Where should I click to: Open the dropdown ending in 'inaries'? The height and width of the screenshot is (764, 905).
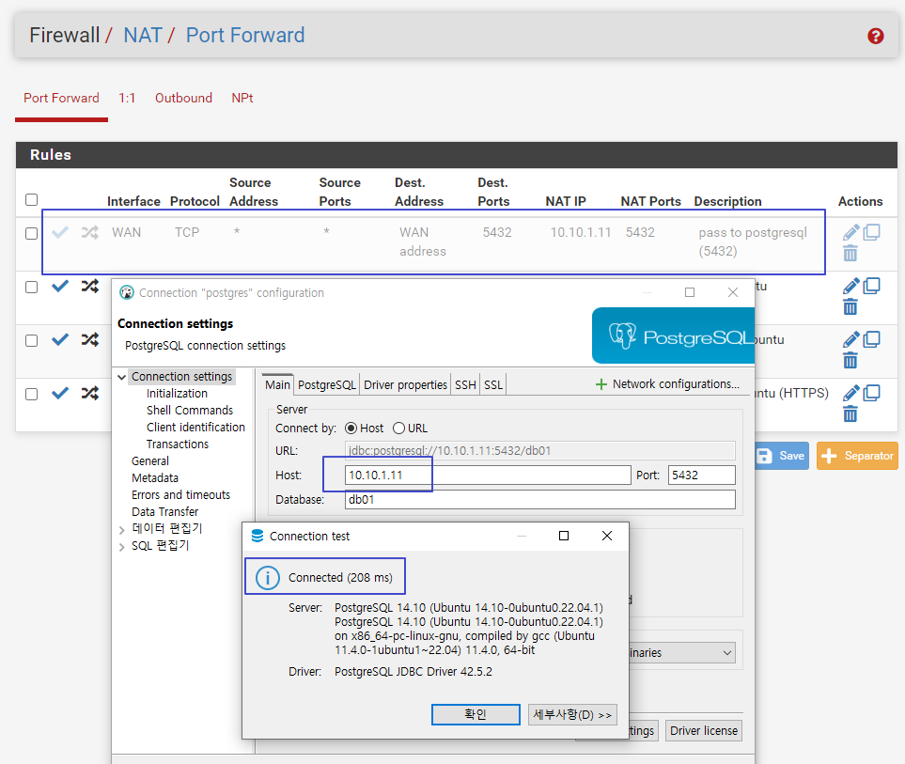click(x=681, y=652)
